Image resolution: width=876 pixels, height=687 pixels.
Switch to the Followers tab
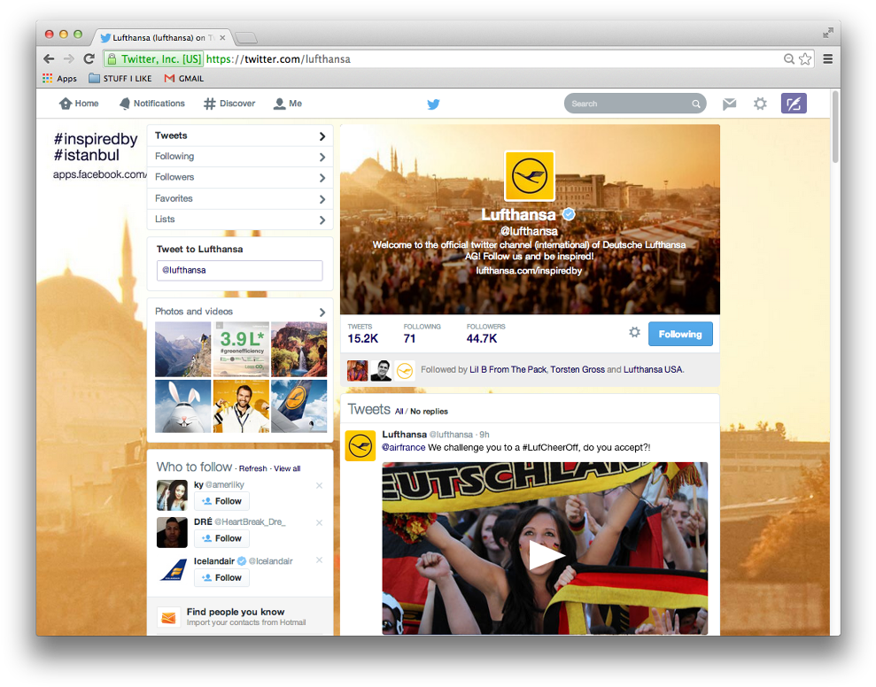[240, 177]
